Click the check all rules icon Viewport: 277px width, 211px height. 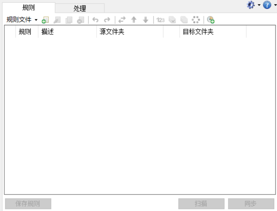tap(172, 20)
